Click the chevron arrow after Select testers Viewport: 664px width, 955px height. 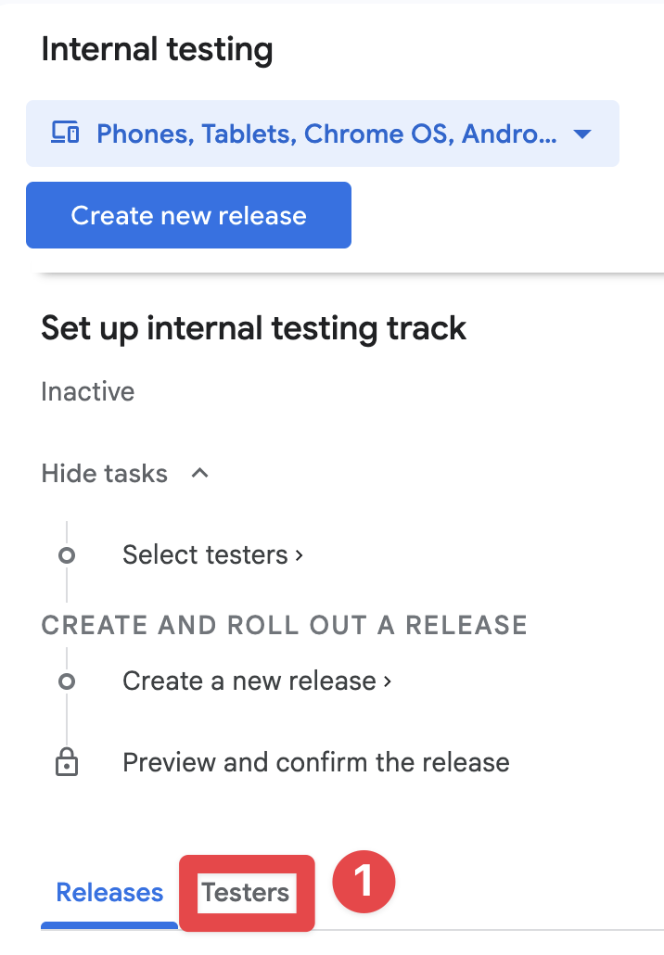298,554
